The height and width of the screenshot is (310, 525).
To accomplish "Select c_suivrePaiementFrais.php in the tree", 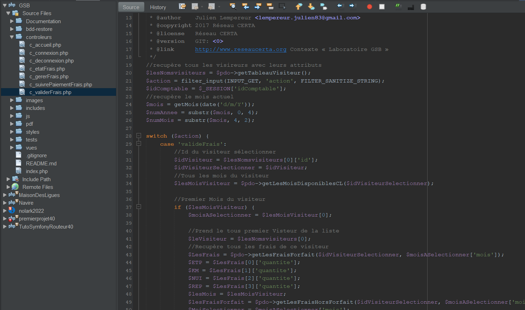I will 61,85.
